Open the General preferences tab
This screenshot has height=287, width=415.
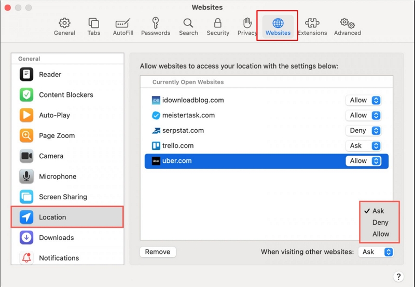point(64,27)
